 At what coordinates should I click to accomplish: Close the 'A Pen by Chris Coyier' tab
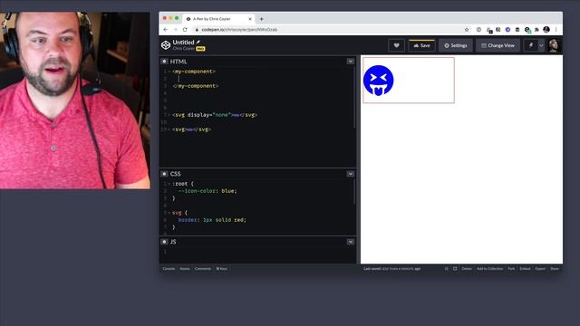[x=250, y=19]
